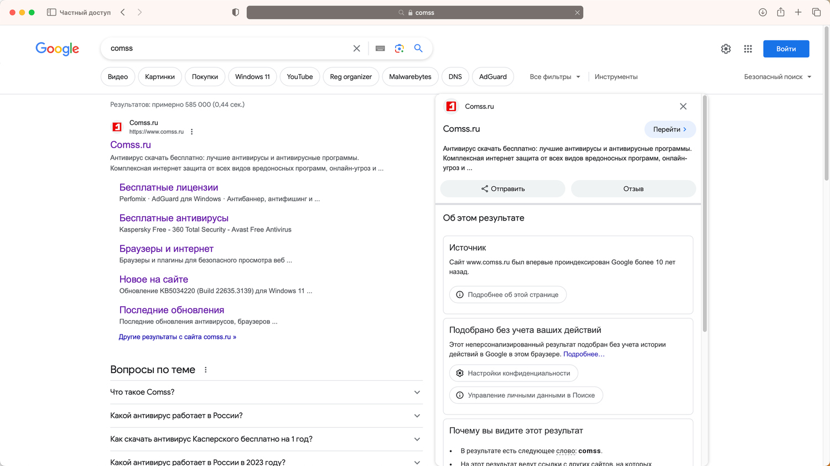Click the side panel vertical scrollbar
This screenshot has width=830, height=466.
pos(705,216)
